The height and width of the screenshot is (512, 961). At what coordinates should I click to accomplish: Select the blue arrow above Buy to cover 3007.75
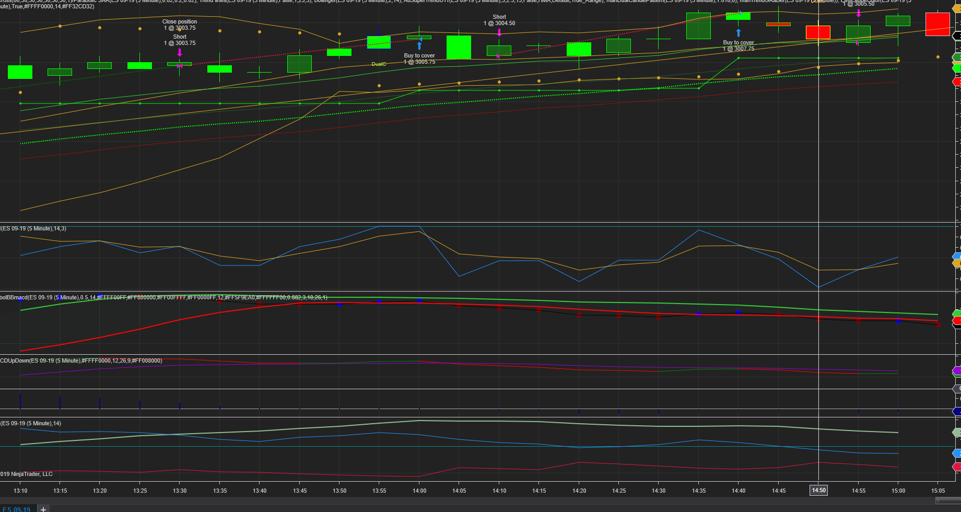[739, 33]
